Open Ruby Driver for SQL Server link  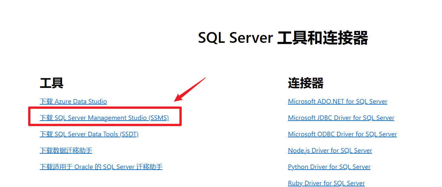coord(326,183)
